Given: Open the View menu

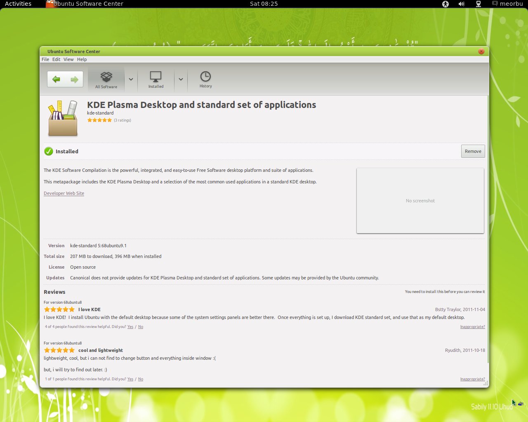Looking at the screenshot, I should click(x=68, y=59).
